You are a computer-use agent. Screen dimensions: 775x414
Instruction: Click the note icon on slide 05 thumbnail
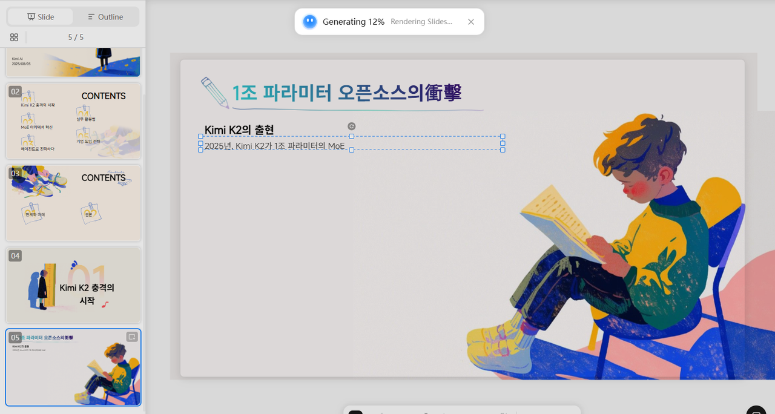[x=132, y=337]
